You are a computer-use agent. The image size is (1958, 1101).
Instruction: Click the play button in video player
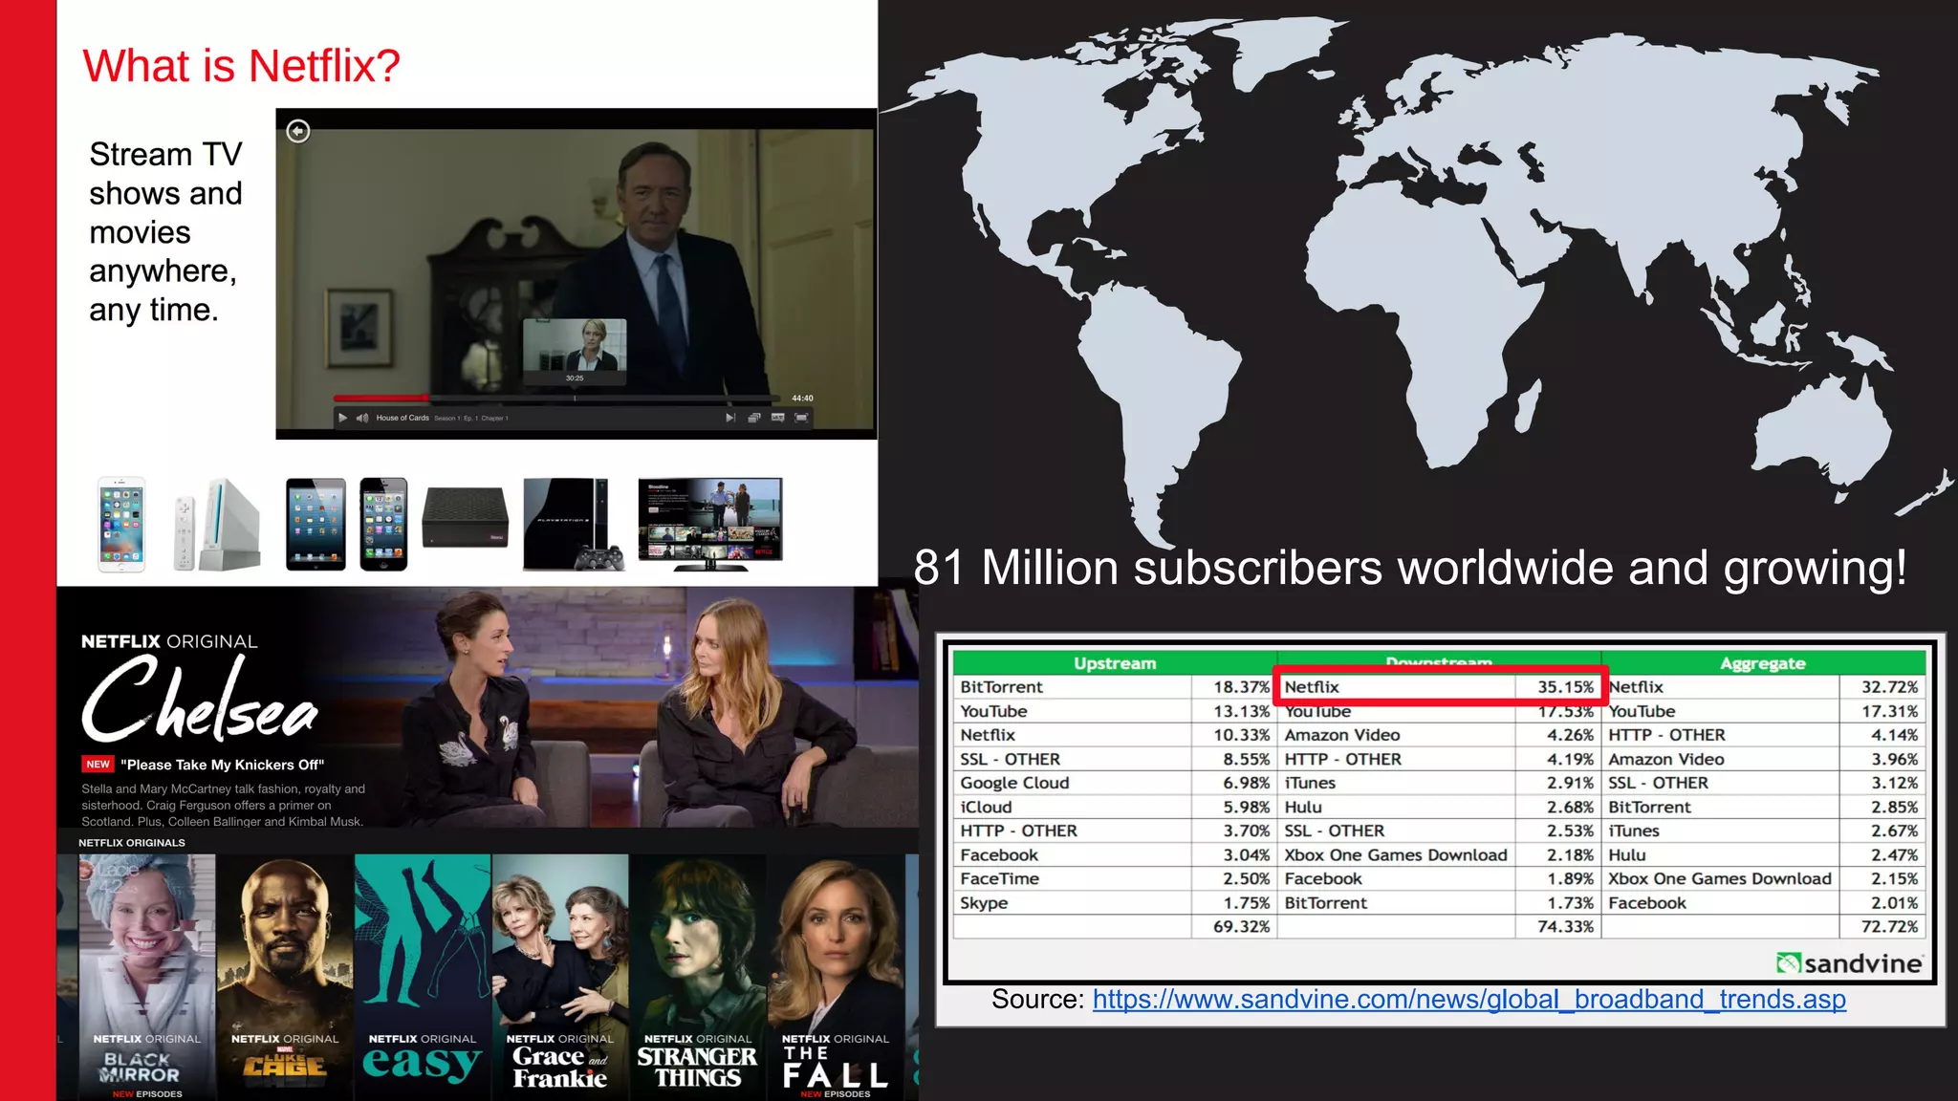tap(343, 418)
